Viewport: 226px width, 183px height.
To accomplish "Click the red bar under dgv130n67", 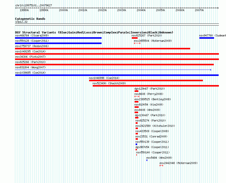I will [x=137, y=118].
